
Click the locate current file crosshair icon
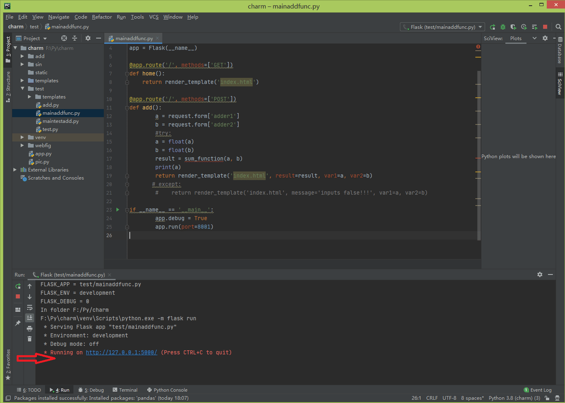pyautogui.click(x=64, y=38)
